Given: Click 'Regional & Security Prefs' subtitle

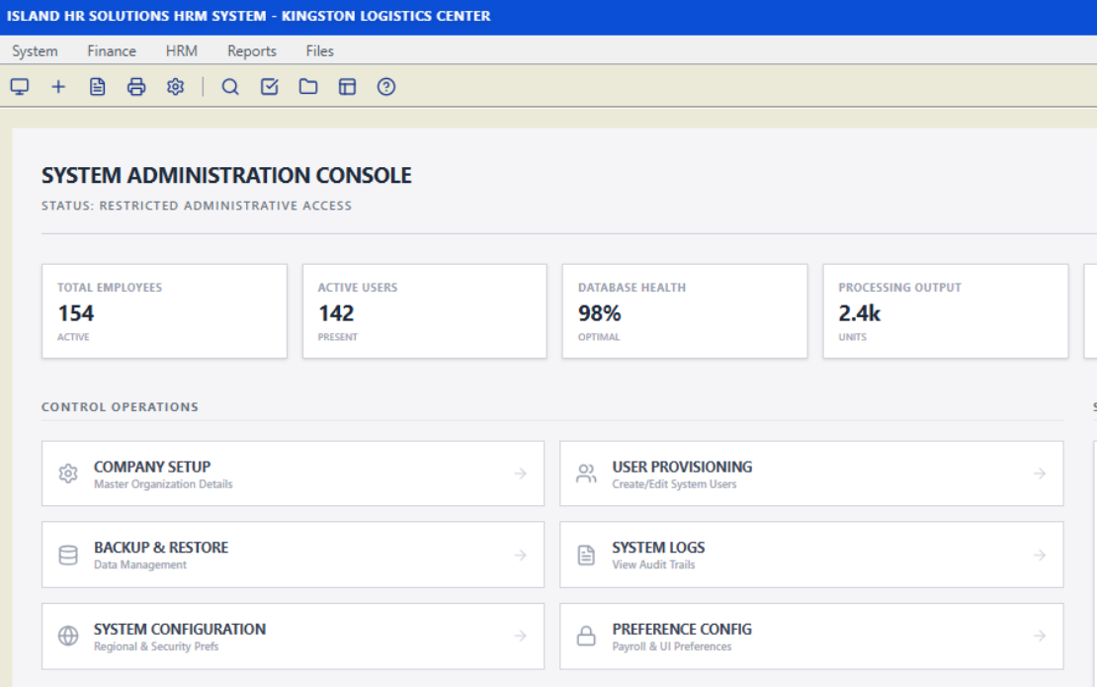Looking at the screenshot, I should tap(156, 646).
